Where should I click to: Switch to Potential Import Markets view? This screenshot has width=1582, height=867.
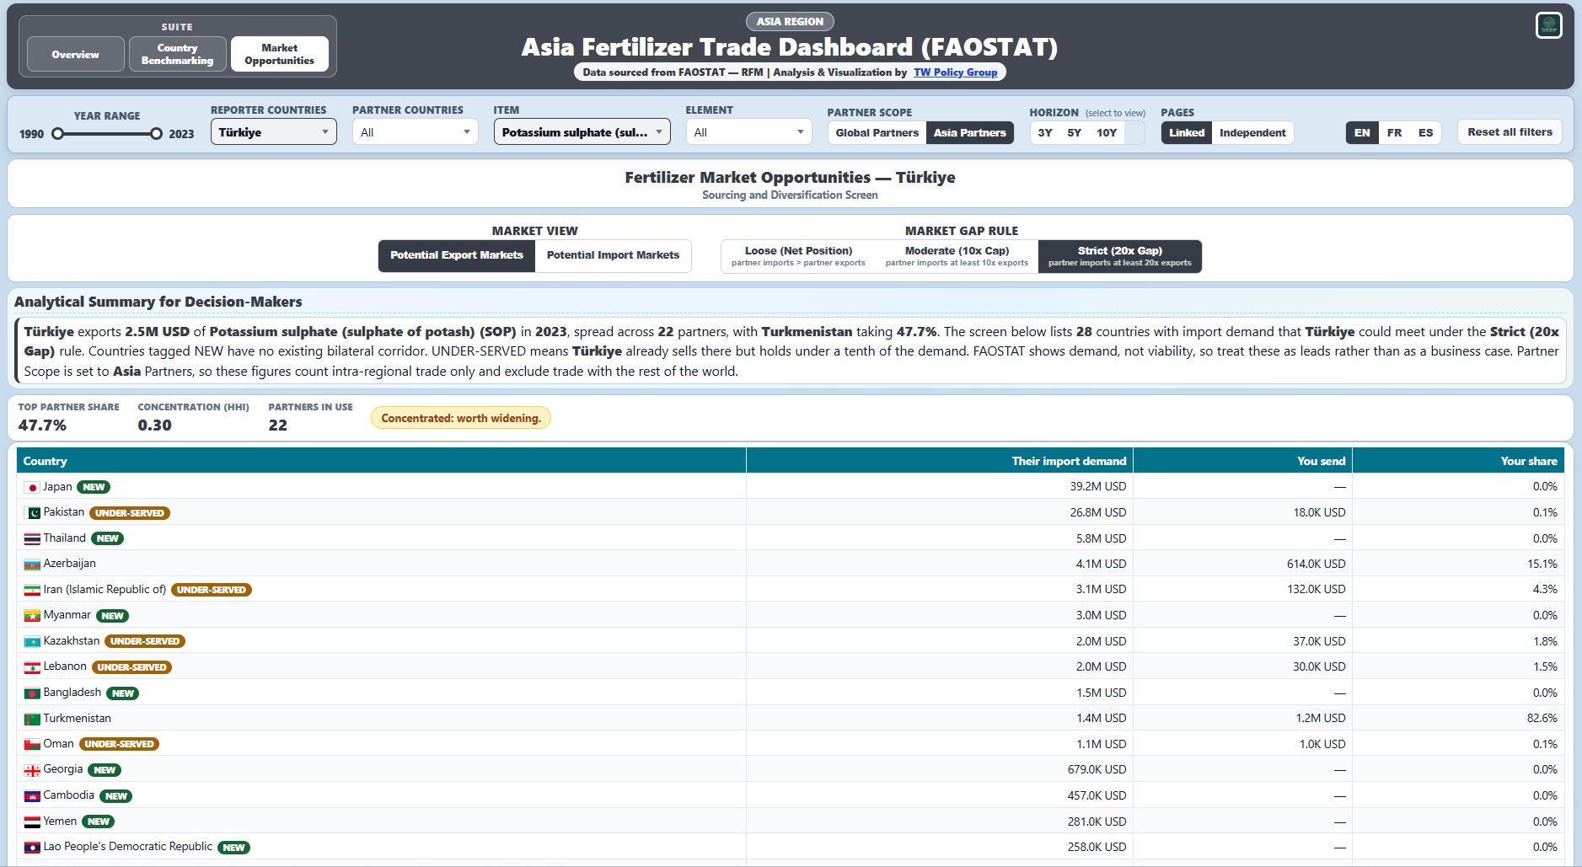(613, 255)
